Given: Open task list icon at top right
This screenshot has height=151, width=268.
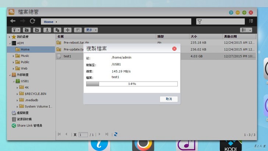Looking at the screenshot, I should pos(251,21).
